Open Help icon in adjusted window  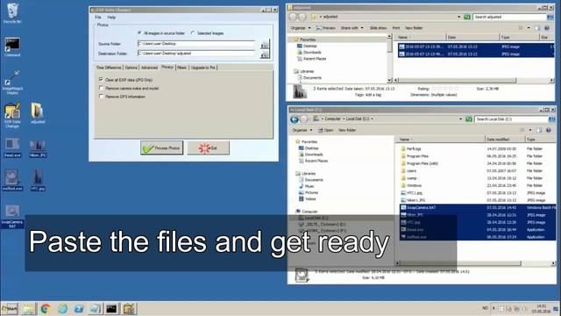[x=547, y=28]
